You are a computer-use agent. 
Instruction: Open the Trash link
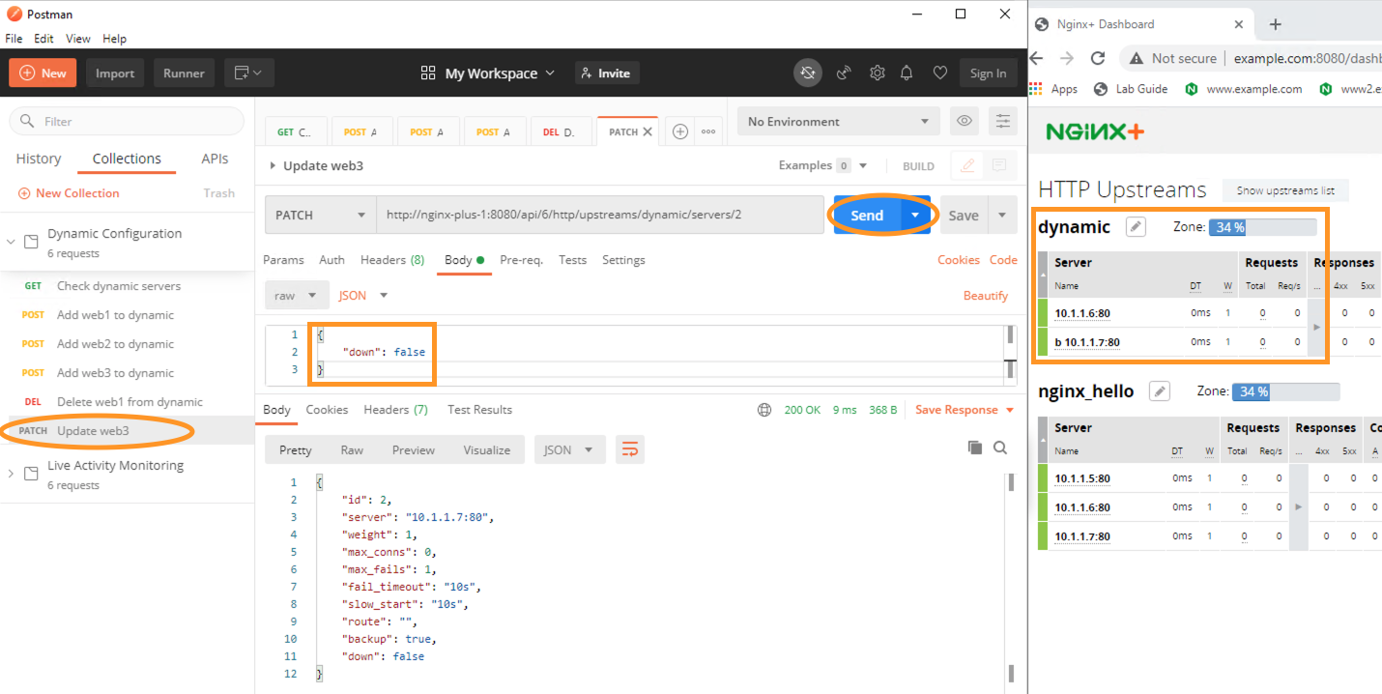pyautogui.click(x=219, y=193)
